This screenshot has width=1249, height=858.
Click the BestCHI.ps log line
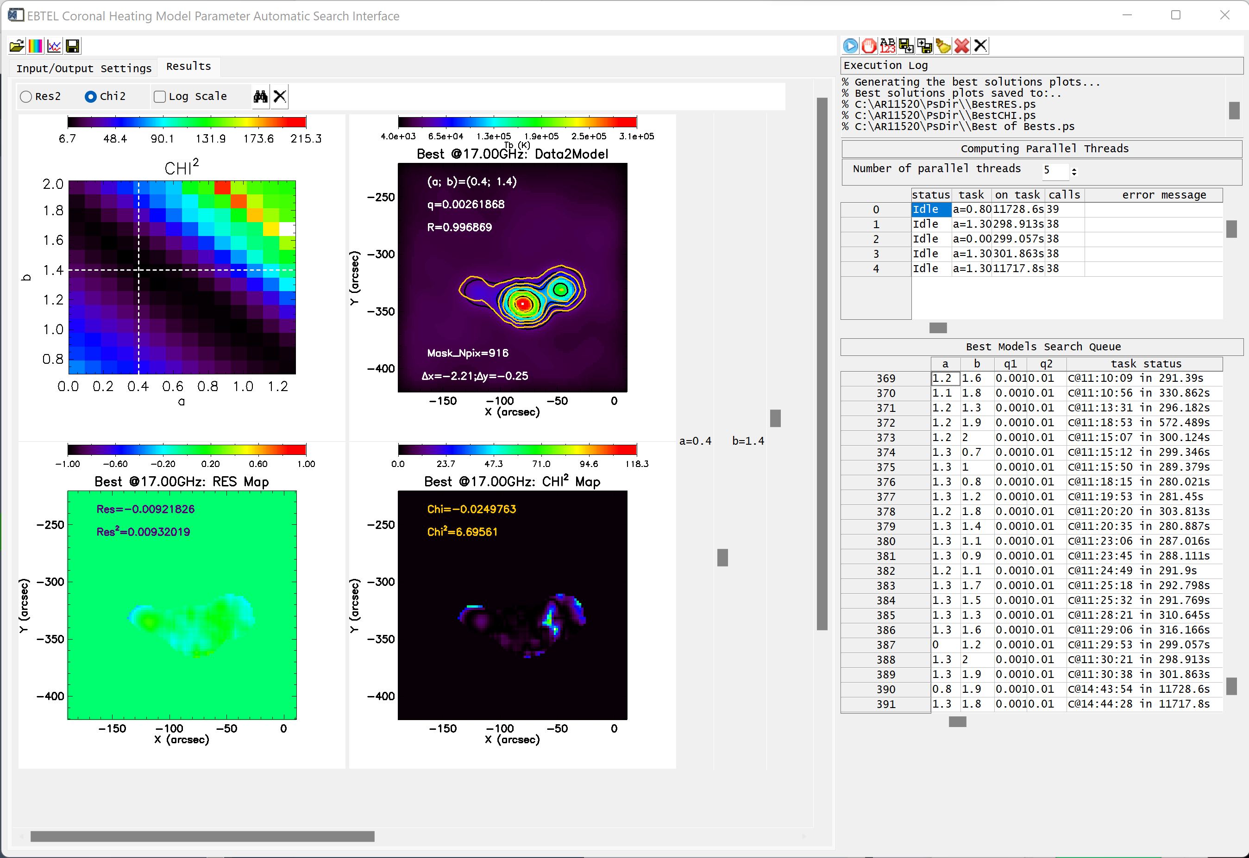(x=939, y=116)
